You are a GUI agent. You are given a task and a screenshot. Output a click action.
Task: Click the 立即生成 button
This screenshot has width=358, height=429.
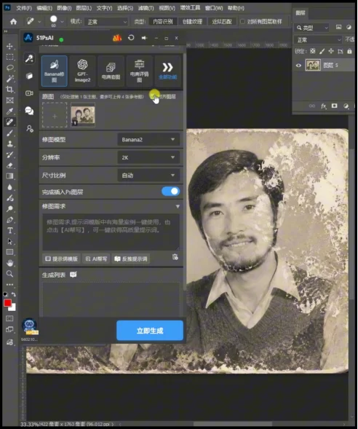coord(150,331)
